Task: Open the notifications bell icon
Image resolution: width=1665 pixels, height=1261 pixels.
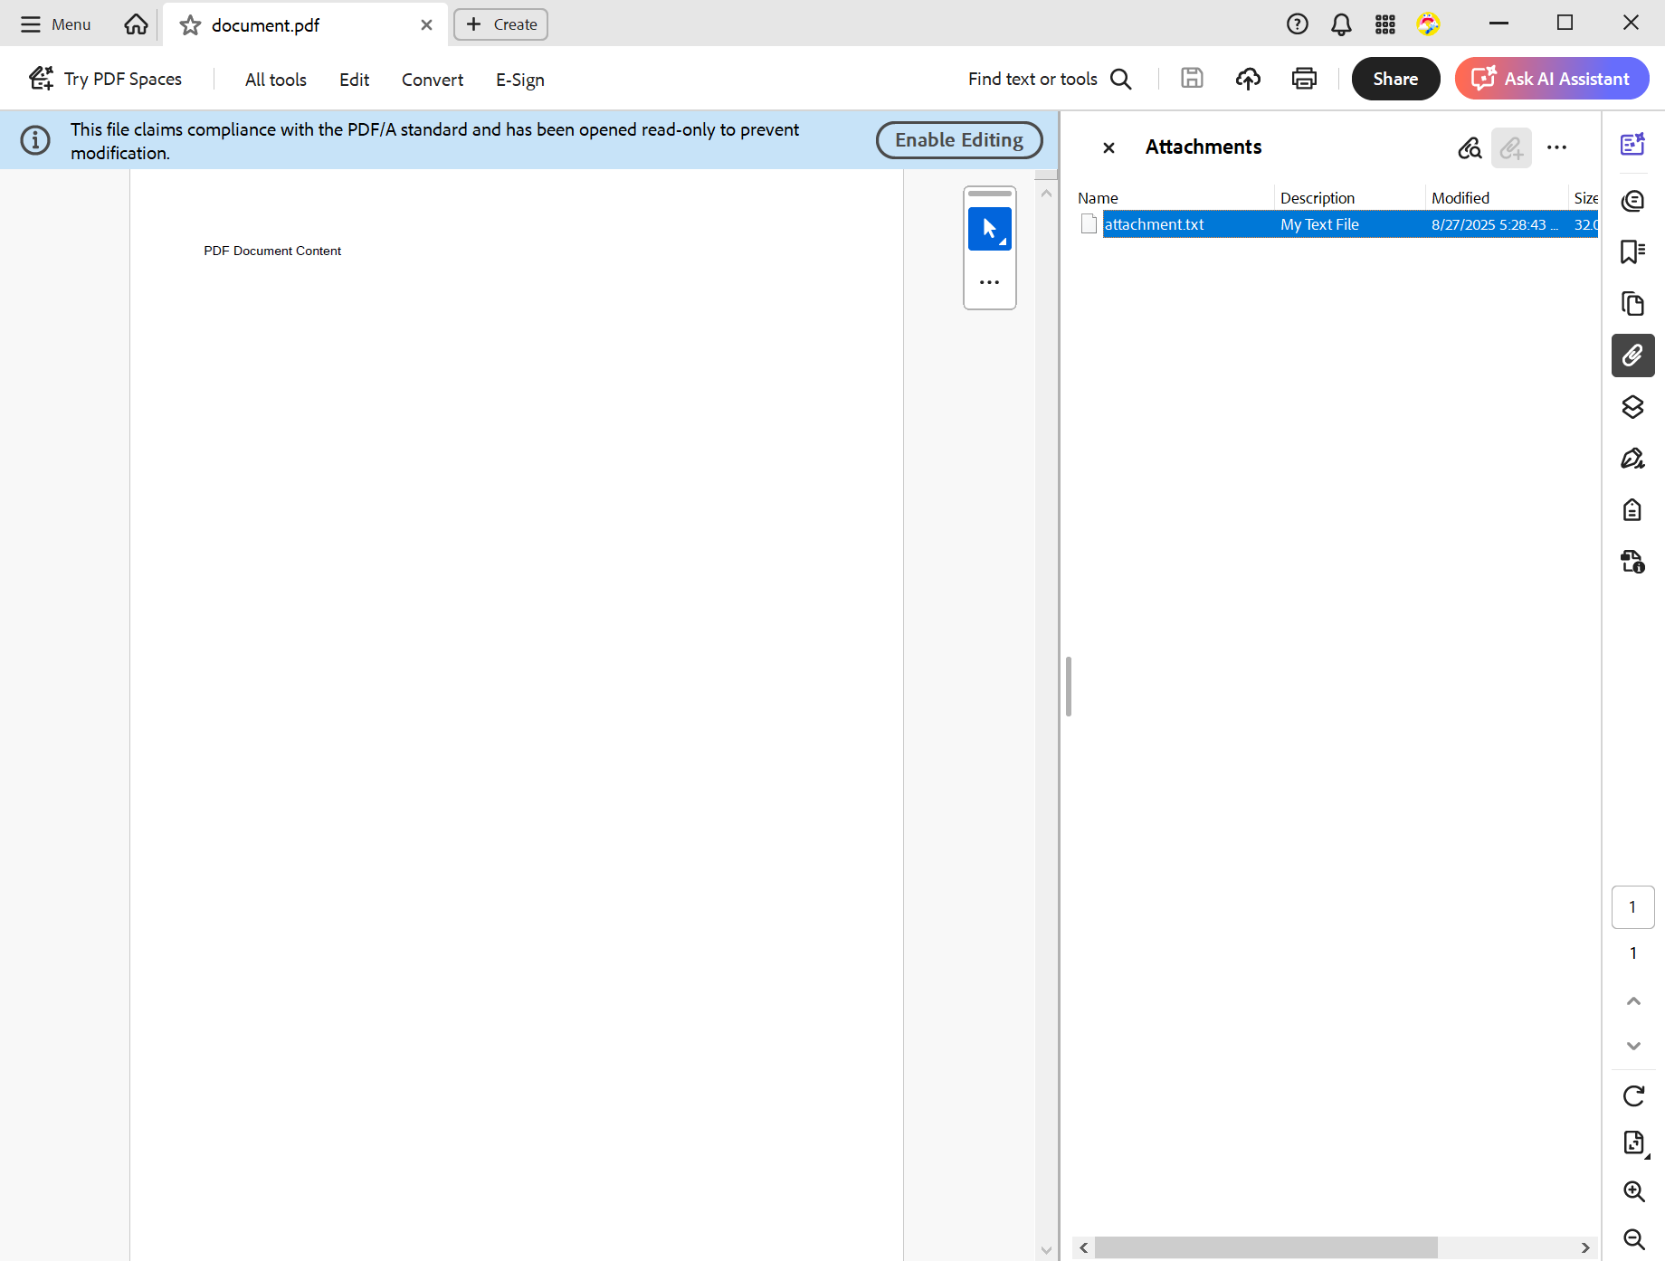Action: (1341, 24)
